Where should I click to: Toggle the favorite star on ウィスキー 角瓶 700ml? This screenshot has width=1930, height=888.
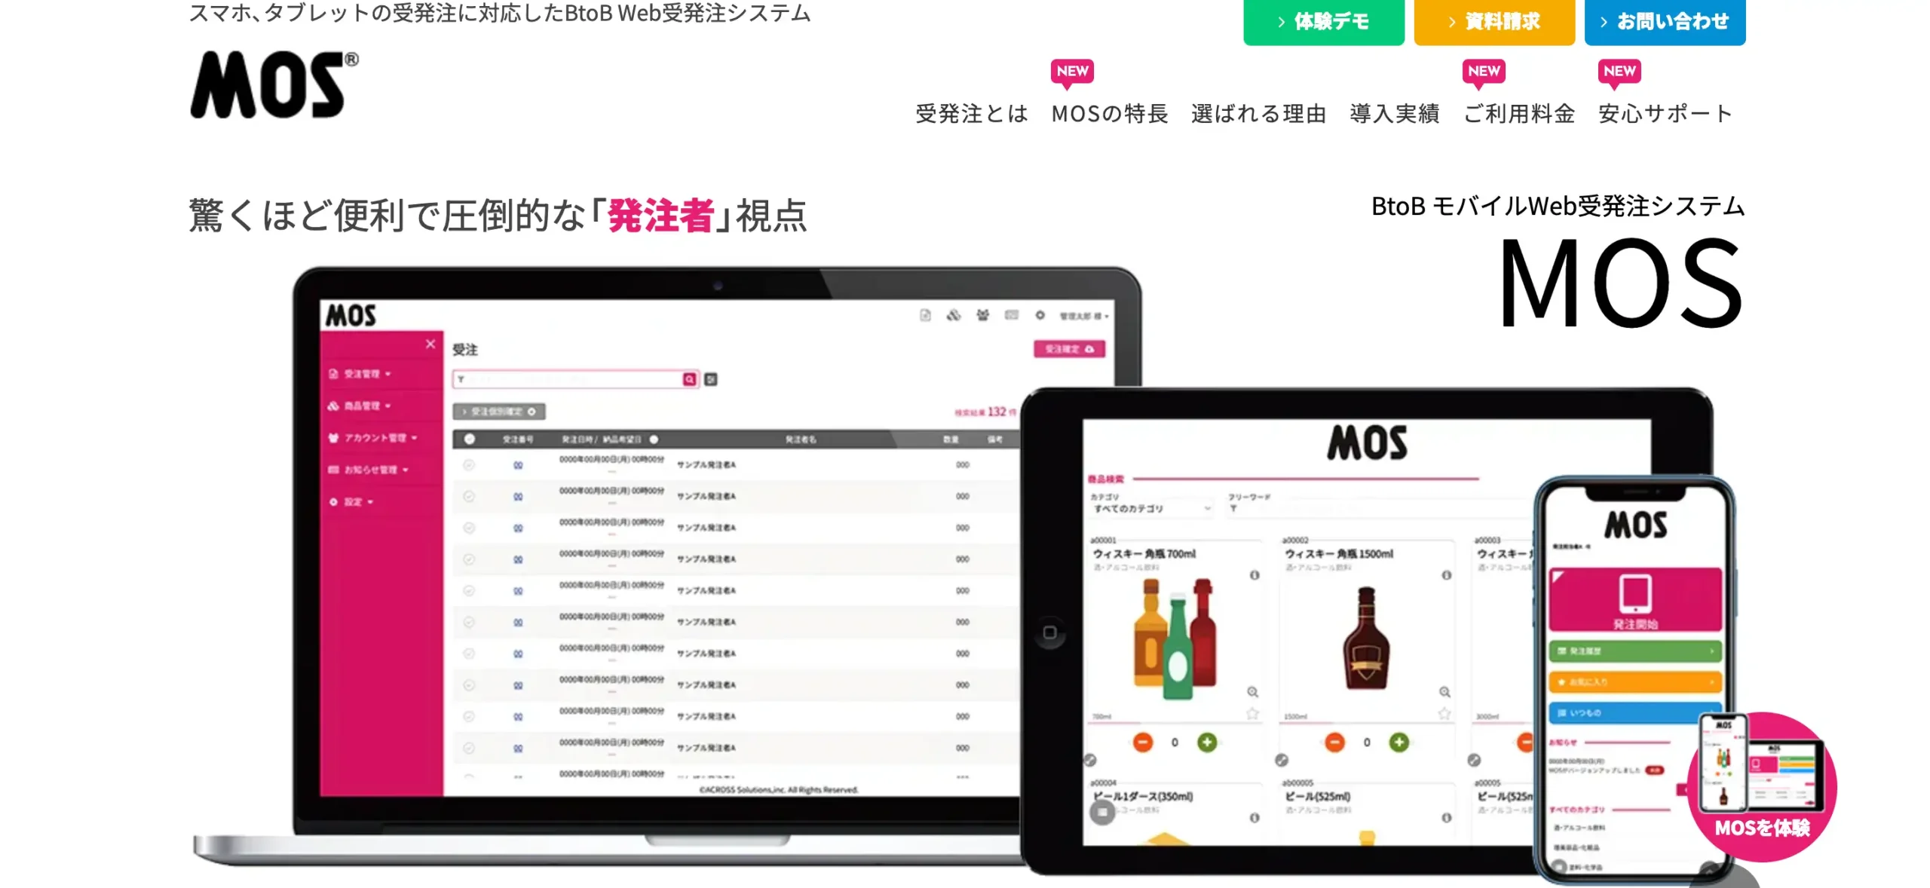[1252, 713]
